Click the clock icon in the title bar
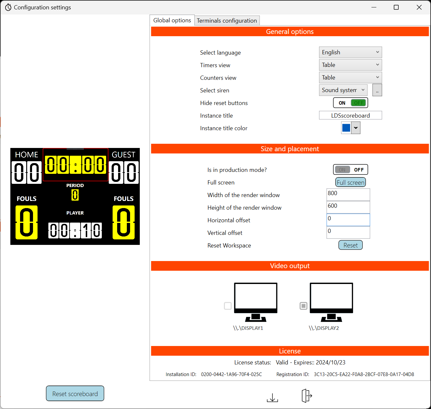 [x=8, y=7]
